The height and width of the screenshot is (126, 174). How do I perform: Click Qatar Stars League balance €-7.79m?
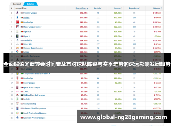pyautogui.click(x=157, y=87)
